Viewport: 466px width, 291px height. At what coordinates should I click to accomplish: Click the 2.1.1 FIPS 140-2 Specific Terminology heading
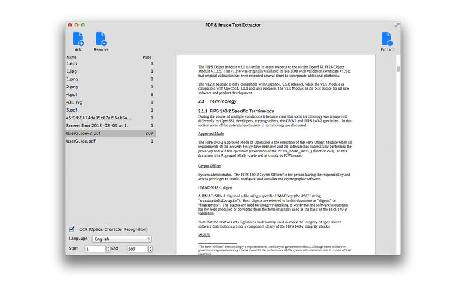(x=236, y=111)
